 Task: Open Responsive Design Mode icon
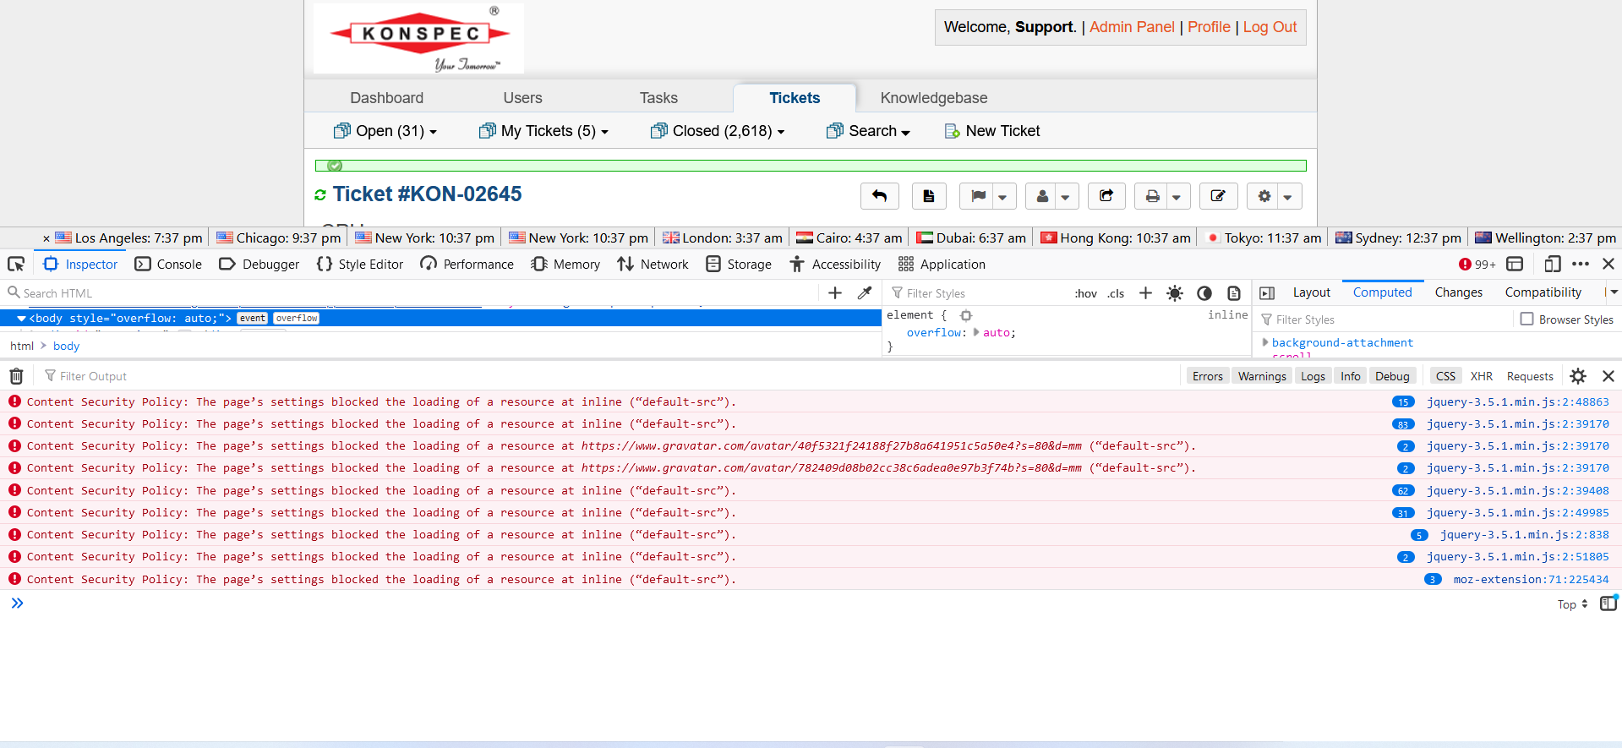tap(1552, 265)
